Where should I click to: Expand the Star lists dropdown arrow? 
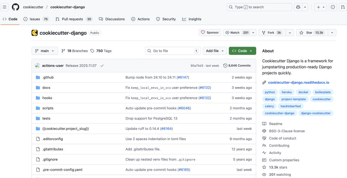[332, 32]
